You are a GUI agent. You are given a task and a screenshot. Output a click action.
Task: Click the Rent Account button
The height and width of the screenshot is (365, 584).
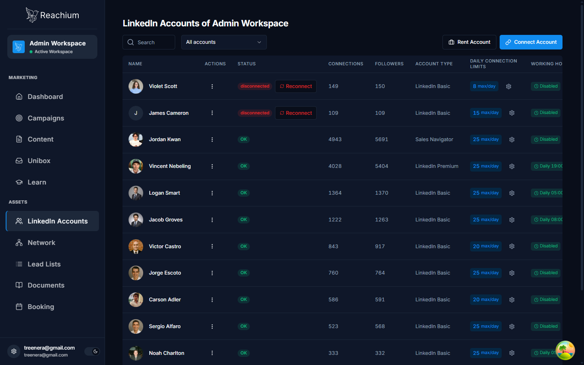pyautogui.click(x=469, y=42)
